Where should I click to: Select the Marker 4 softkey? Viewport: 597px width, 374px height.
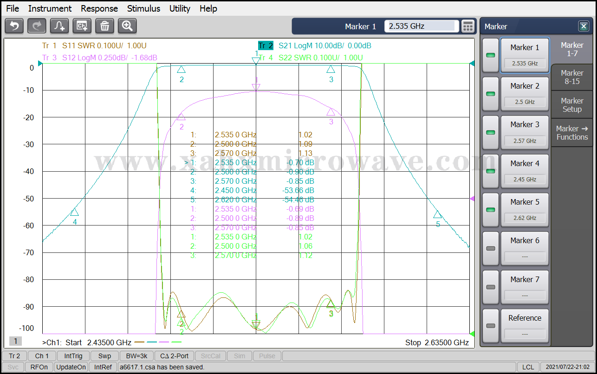pos(525,171)
